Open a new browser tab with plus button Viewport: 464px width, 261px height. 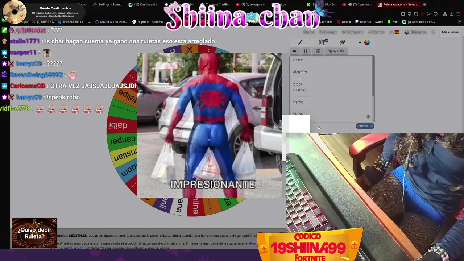click(424, 4)
